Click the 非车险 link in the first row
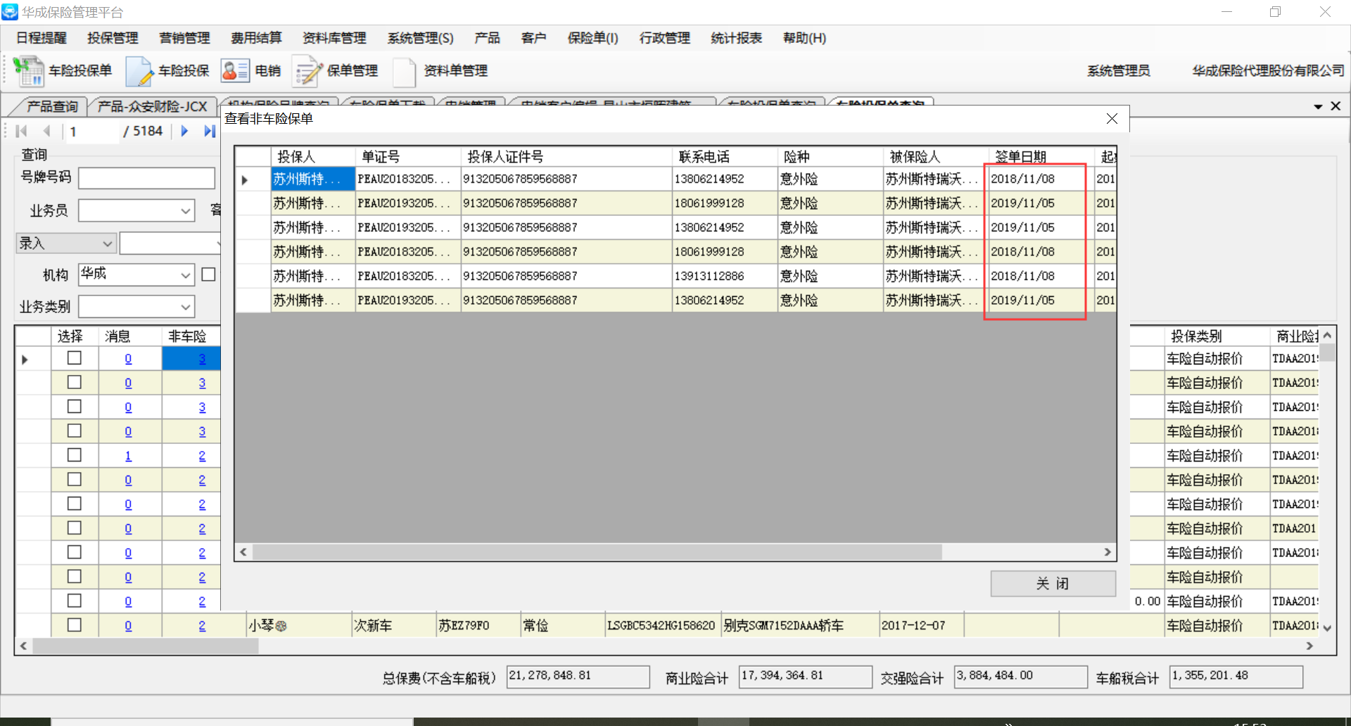Screen dimensions: 1351x726 [202, 359]
